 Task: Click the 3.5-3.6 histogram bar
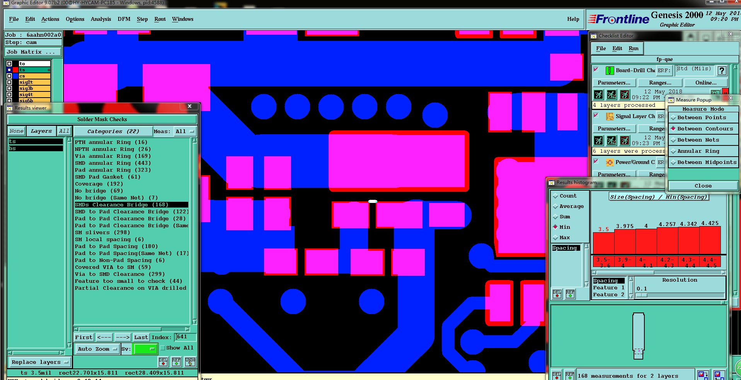603,243
